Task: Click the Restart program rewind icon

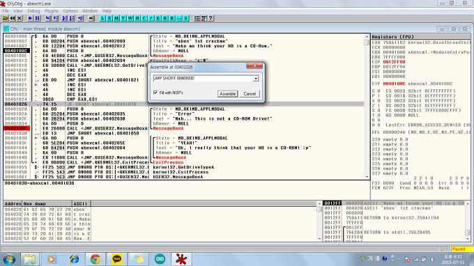Action: [x=13, y=18]
